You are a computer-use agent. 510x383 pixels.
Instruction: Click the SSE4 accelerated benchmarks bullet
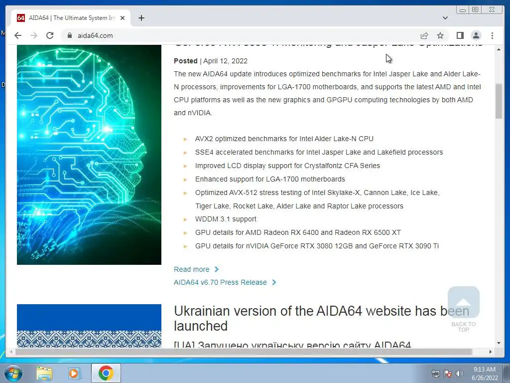click(319, 152)
